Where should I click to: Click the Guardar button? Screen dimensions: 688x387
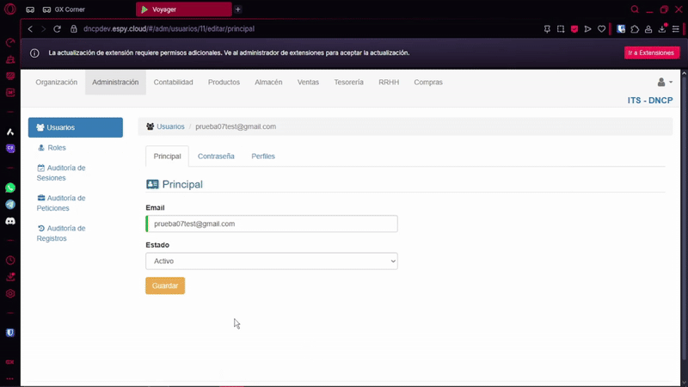(x=165, y=286)
